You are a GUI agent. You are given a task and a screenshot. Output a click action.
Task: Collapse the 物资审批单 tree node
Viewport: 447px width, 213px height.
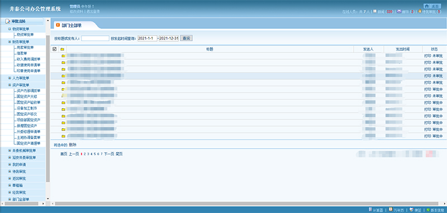(9, 29)
